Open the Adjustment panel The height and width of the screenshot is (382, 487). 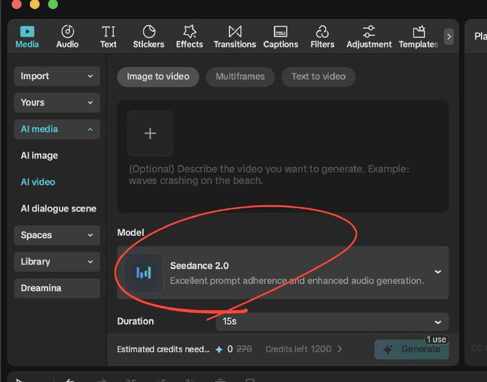point(369,37)
